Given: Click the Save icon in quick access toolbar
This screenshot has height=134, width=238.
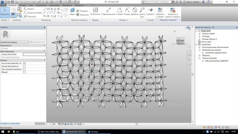Looking at the screenshot, I should tap(12, 2).
